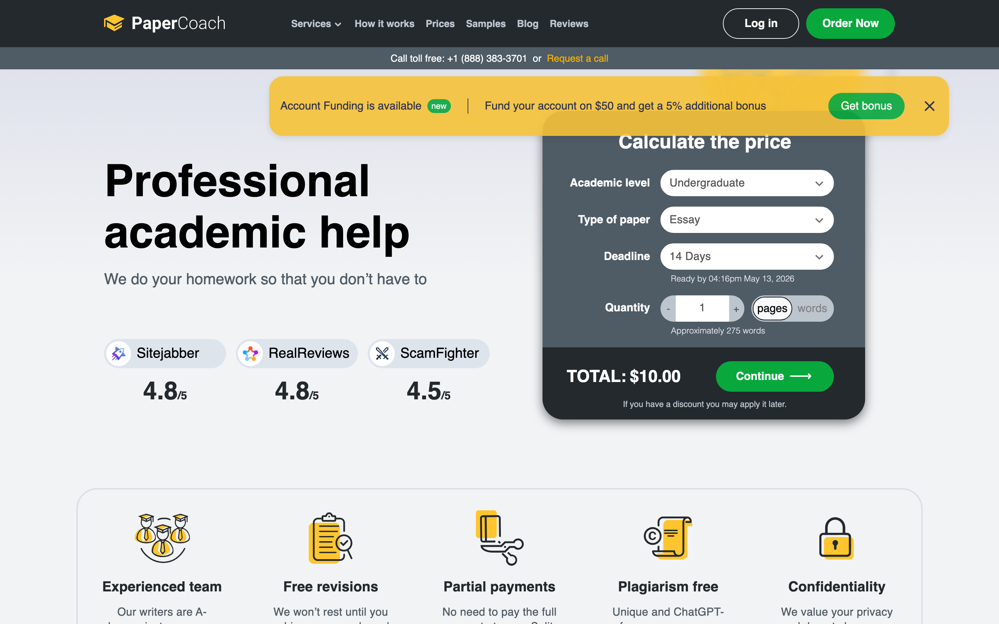Click the Sitejabber 4.8/5 rating
This screenshot has height=624, width=999.
click(165, 391)
